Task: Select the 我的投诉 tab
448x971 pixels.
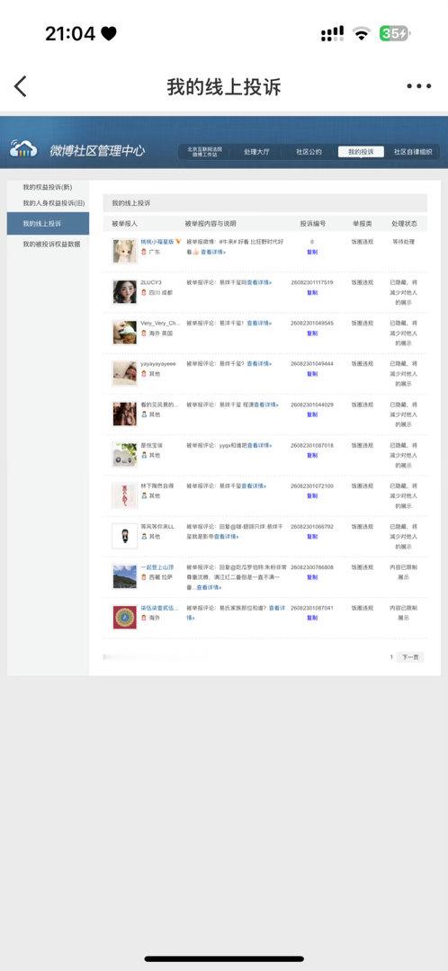Action: tap(361, 152)
